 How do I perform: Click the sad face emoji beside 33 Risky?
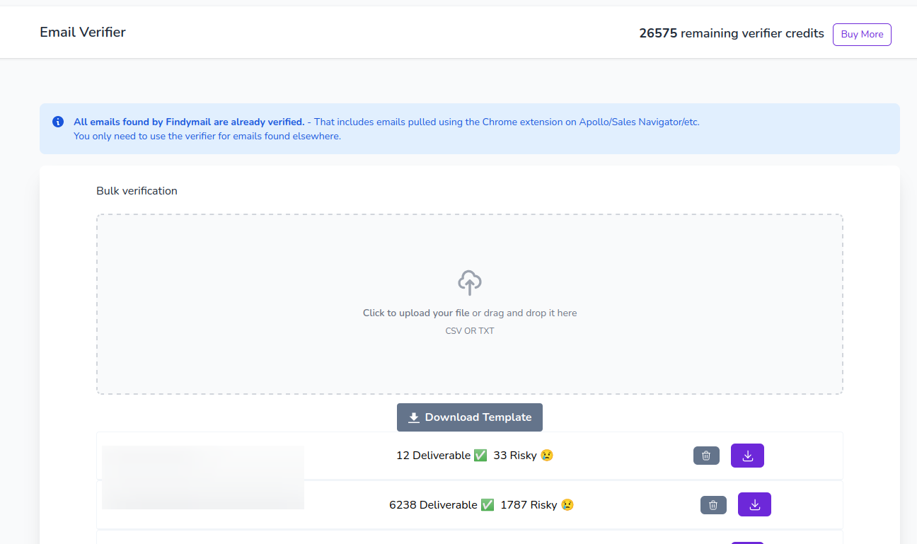(546, 456)
